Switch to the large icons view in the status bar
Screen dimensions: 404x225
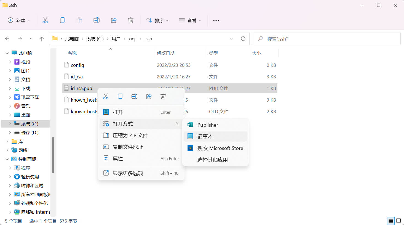[x=398, y=221]
